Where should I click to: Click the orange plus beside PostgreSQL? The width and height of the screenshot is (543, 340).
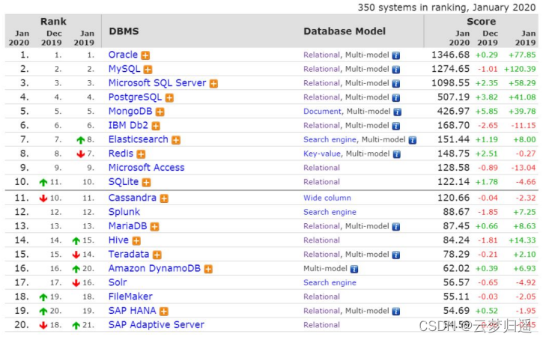pos(169,98)
